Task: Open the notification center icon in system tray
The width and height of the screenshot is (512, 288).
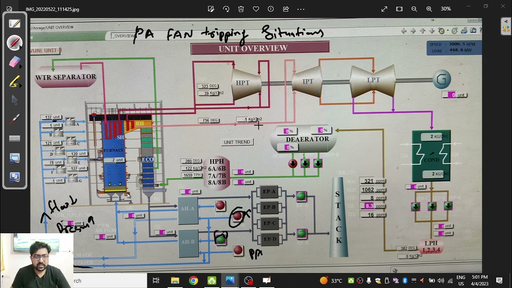Action: coord(499,280)
